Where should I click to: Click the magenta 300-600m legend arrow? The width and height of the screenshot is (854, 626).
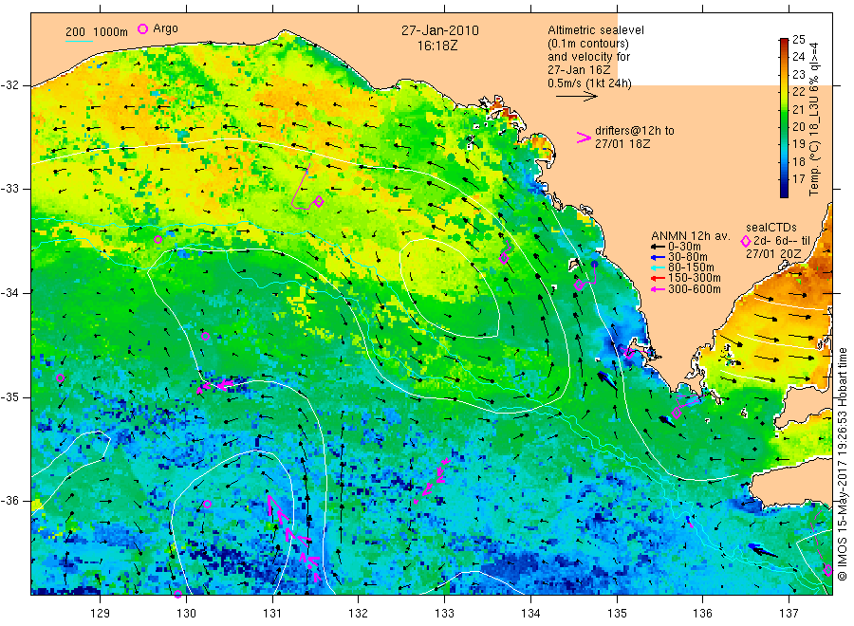658,289
